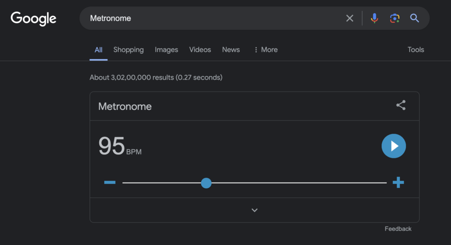
Task: Start the metronome play button
Action: 393,146
